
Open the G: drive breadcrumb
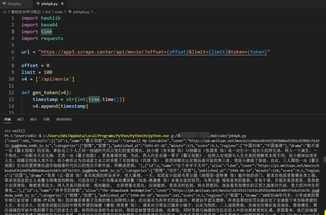(x=5, y=12)
